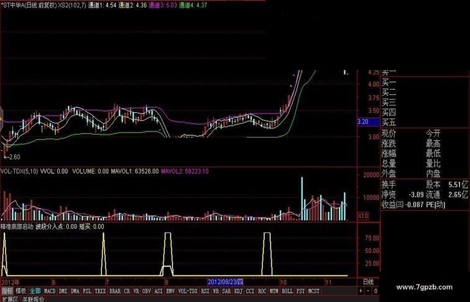Click the MAVOL2: 59223.10 value

coord(185,171)
